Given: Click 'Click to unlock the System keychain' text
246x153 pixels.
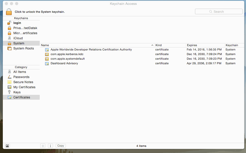Looking at the screenshot, I should point(40,12).
